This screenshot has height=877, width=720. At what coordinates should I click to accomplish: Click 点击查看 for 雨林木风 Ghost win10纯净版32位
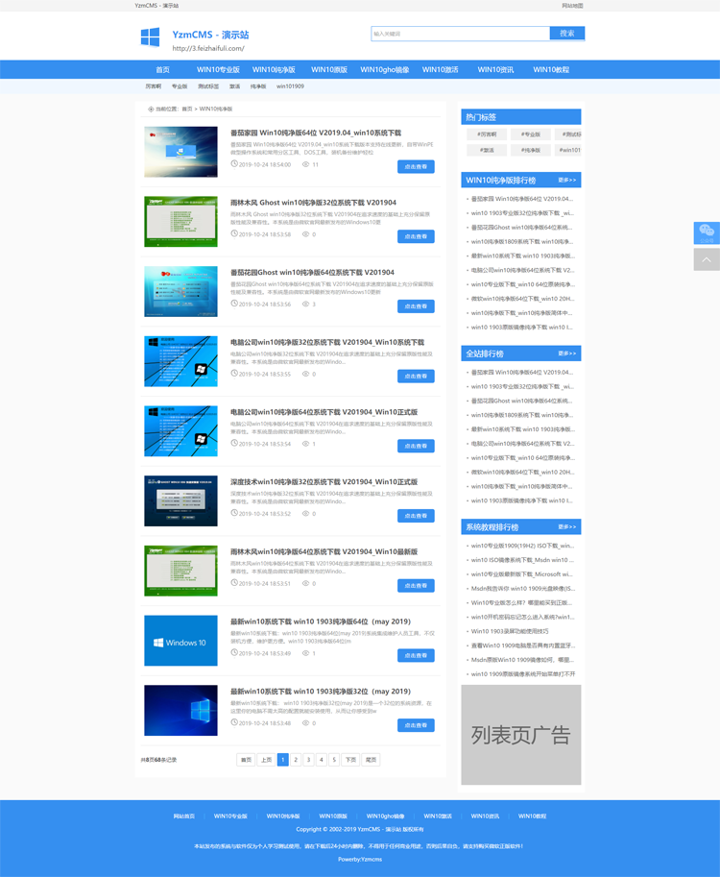(x=416, y=236)
